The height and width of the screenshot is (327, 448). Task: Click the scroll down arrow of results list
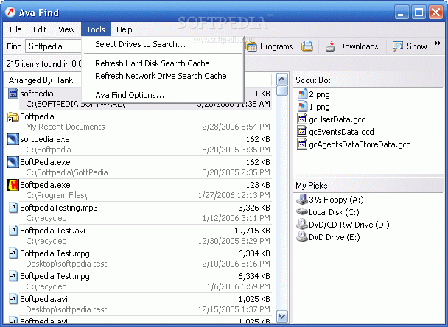click(282, 317)
